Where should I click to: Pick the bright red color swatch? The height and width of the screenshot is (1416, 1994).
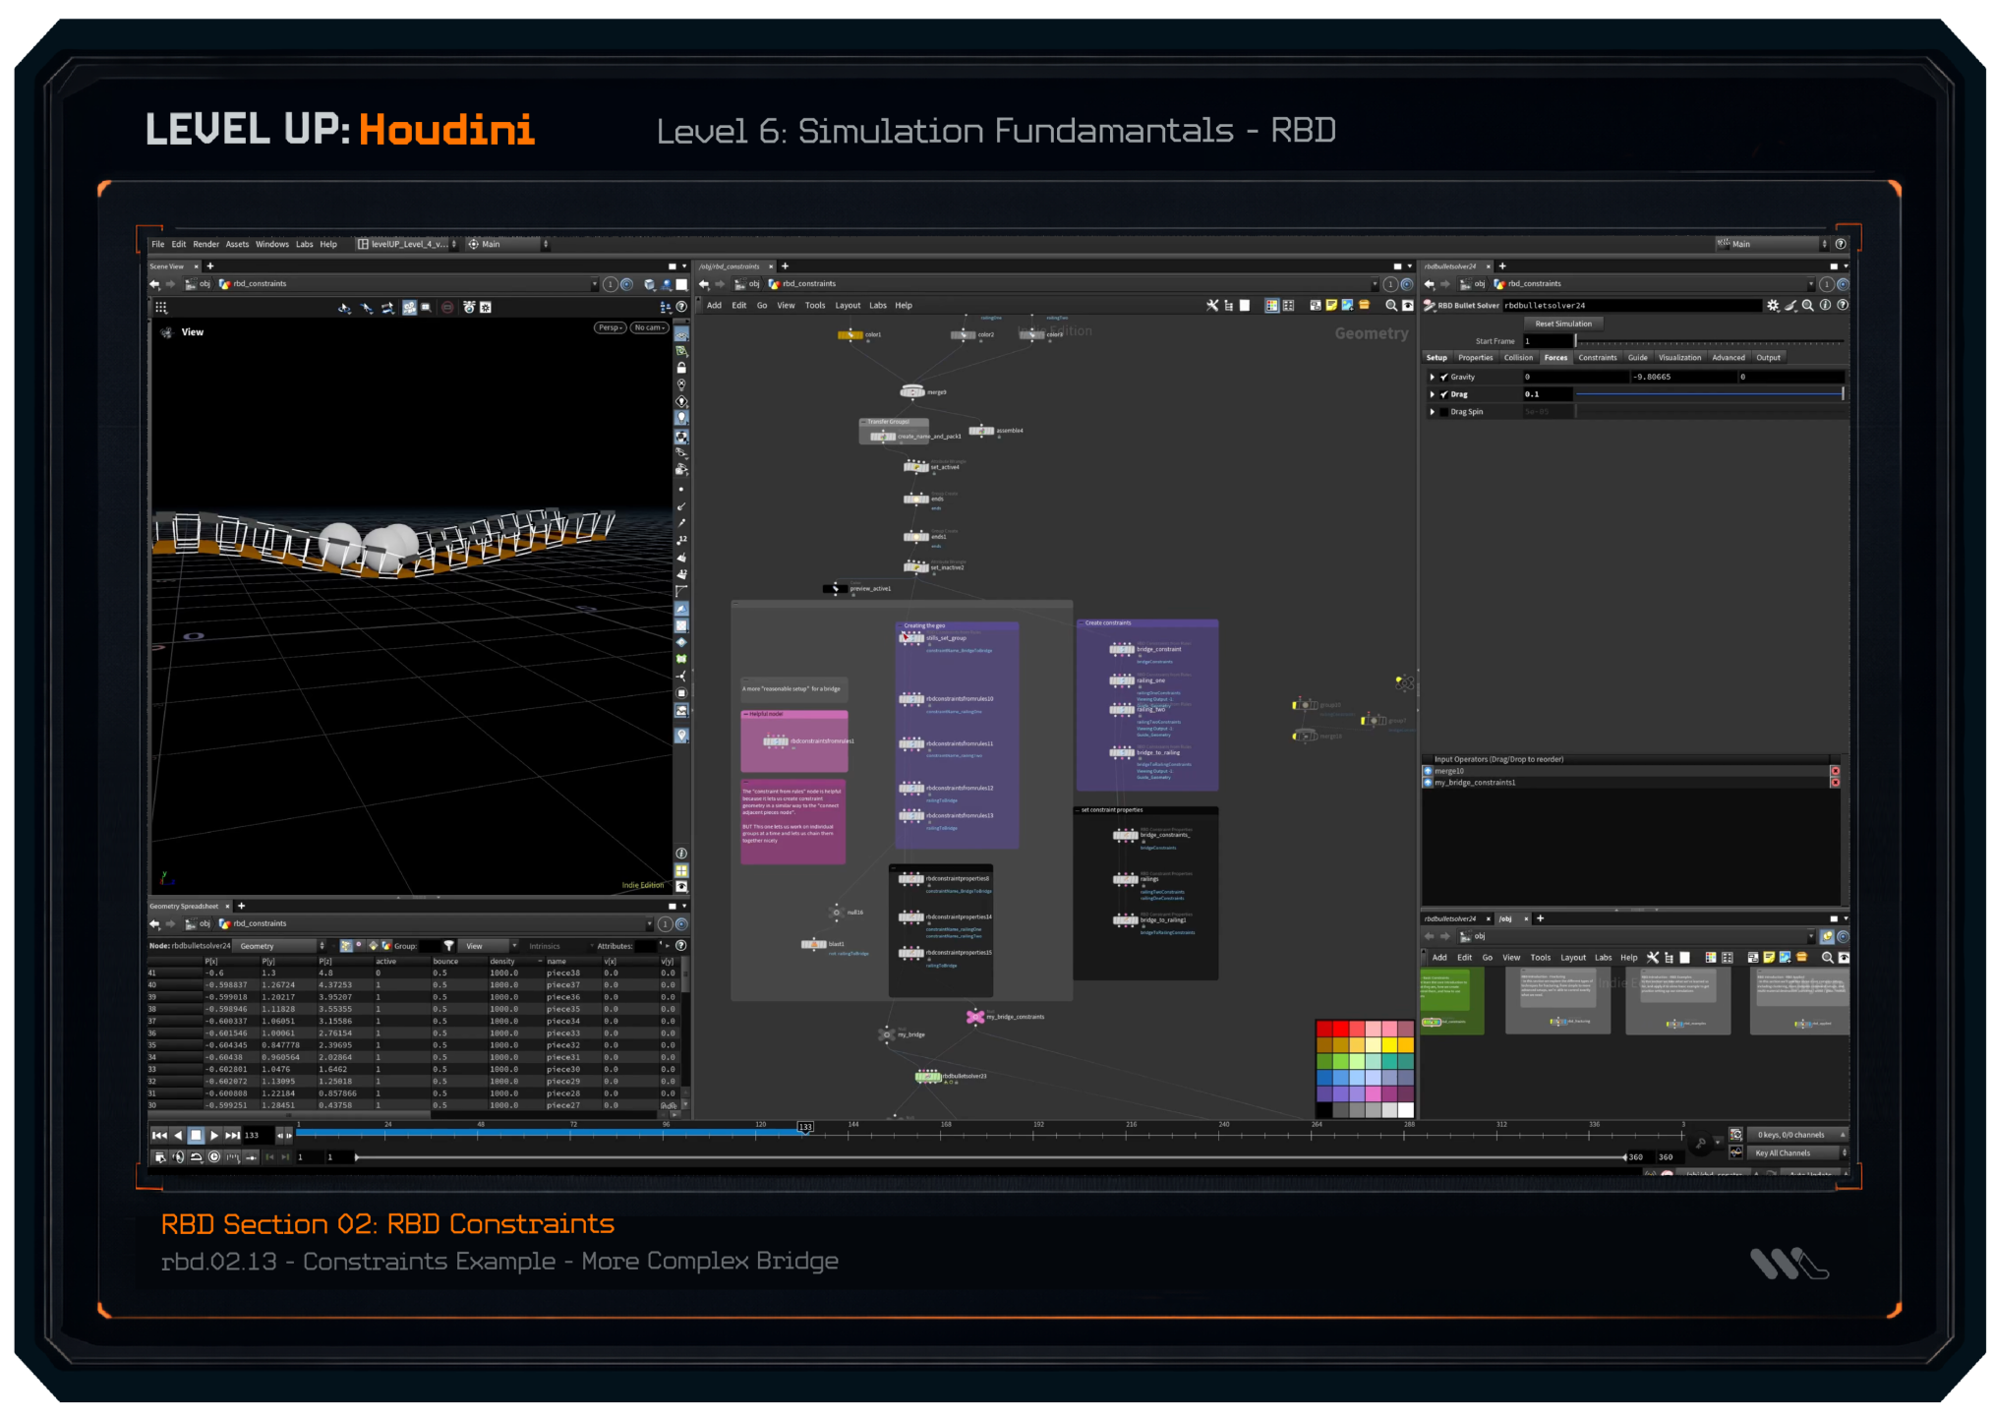click(1340, 1029)
